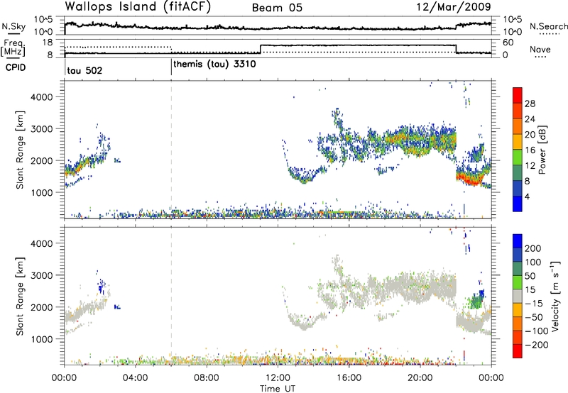Pick the red top segment of the power colorbar

(518, 94)
